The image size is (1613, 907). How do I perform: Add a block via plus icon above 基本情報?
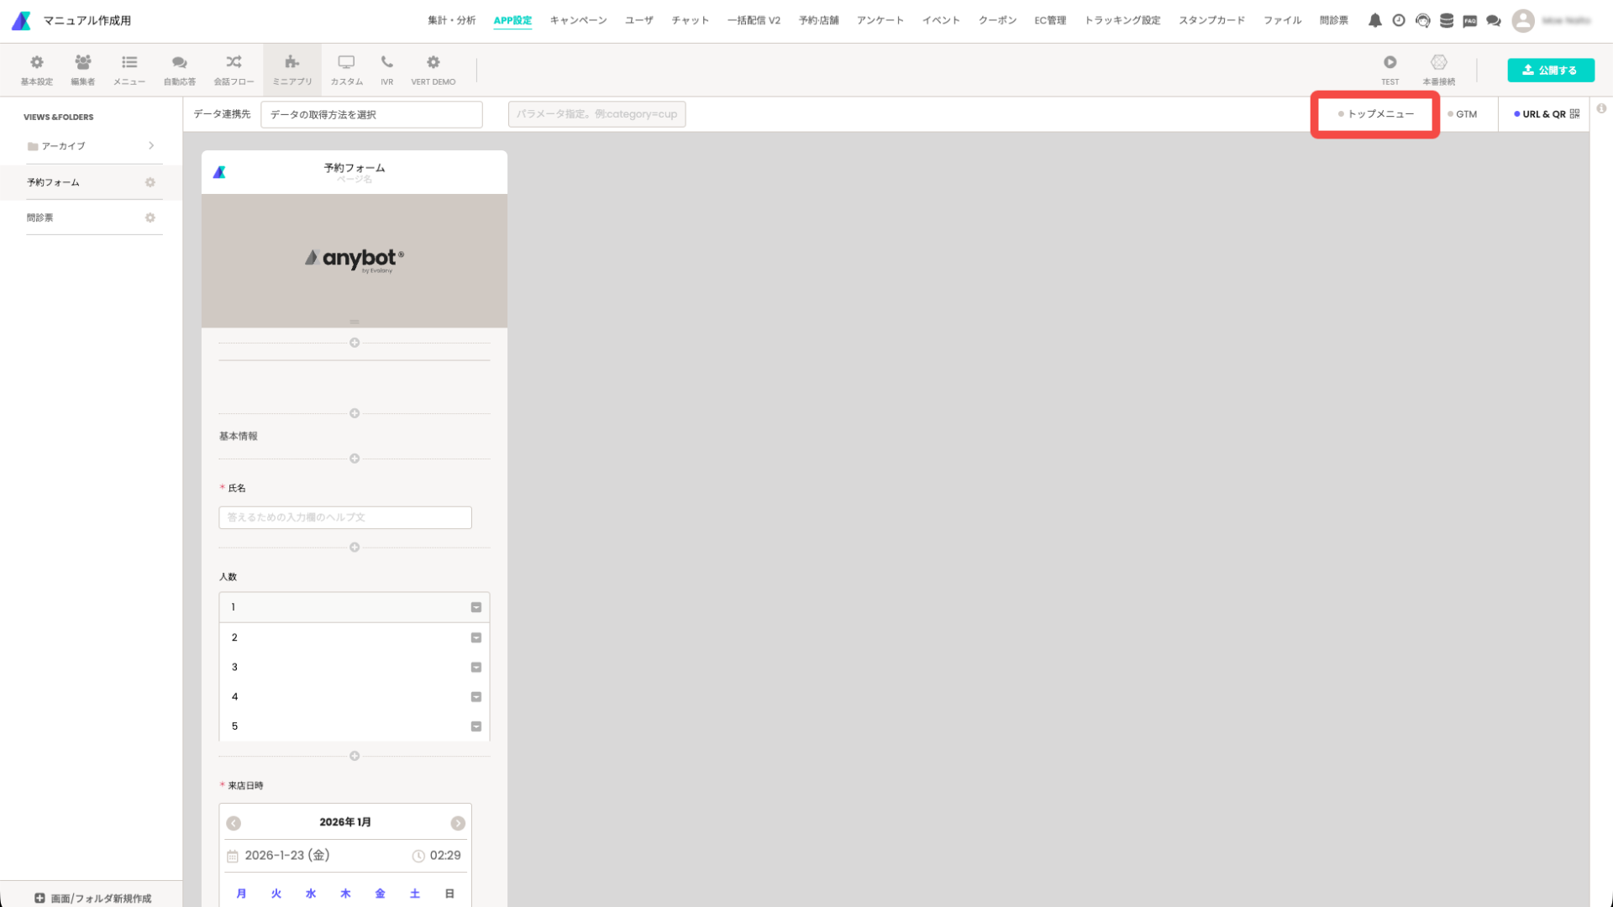pyautogui.click(x=355, y=413)
